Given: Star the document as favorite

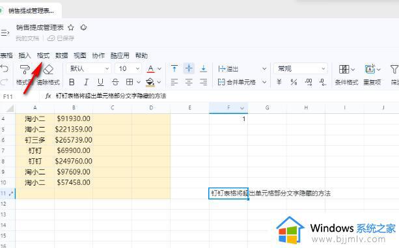Looking at the screenshot, I should pos(71,27).
